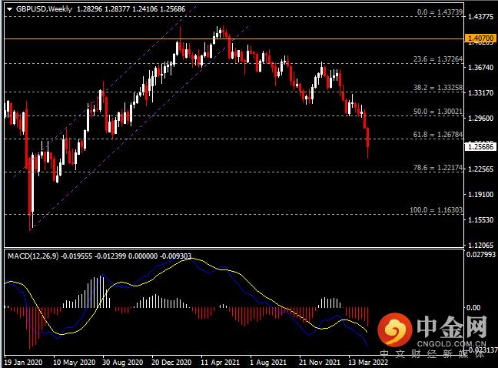Screen dimensions: 498x368
Task: Click the GBPUSD,Weekly chart title
Action: coord(44,9)
